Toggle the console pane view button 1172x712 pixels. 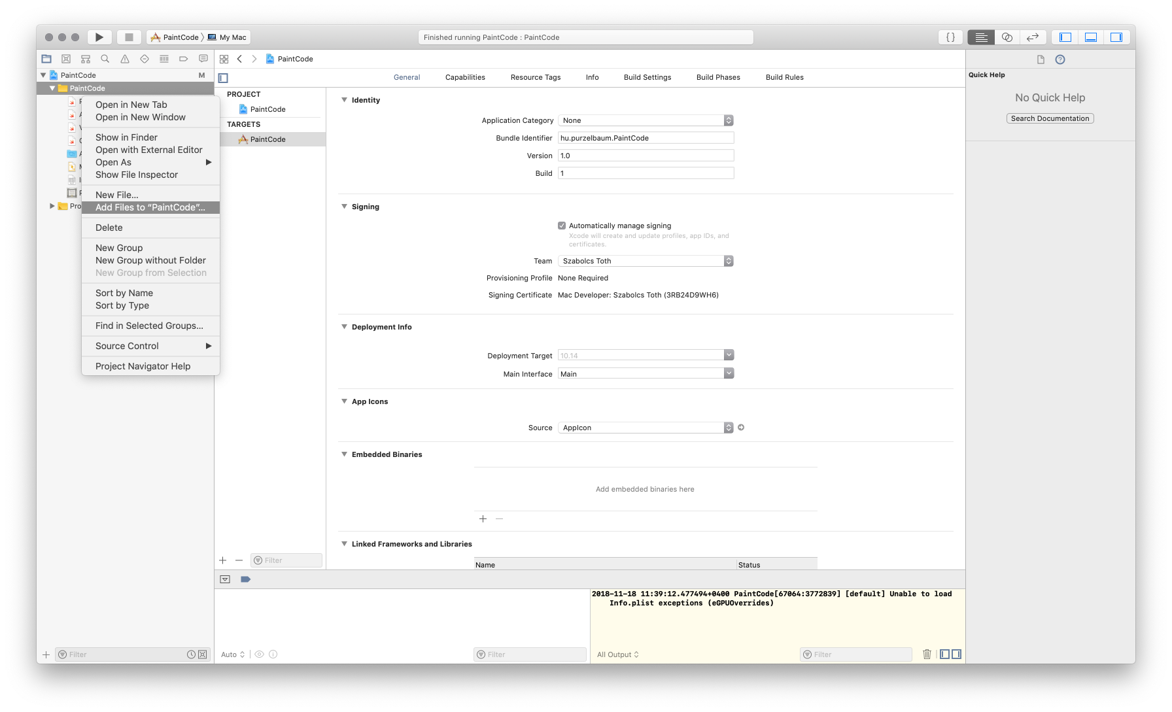[x=956, y=654]
